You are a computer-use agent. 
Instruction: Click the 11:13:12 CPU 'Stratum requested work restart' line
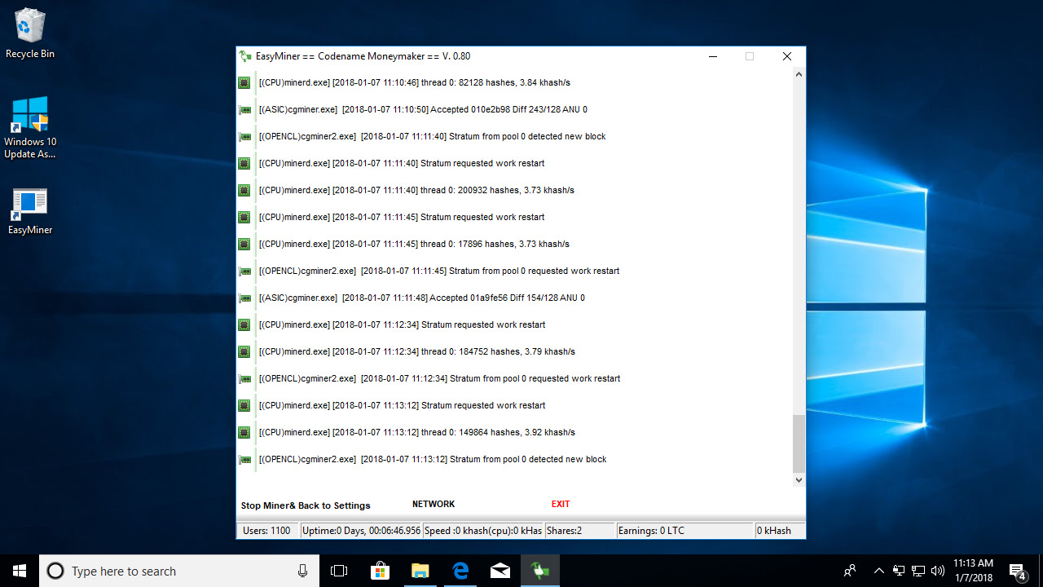[x=402, y=405]
